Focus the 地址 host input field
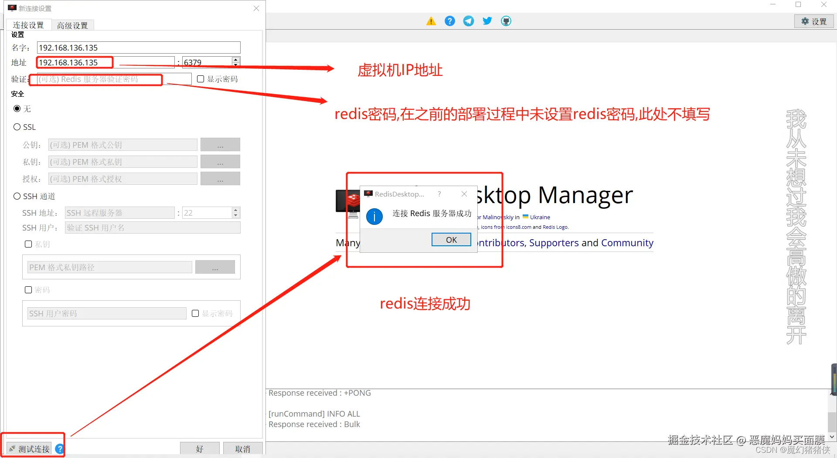The width and height of the screenshot is (837, 458). click(x=105, y=62)
